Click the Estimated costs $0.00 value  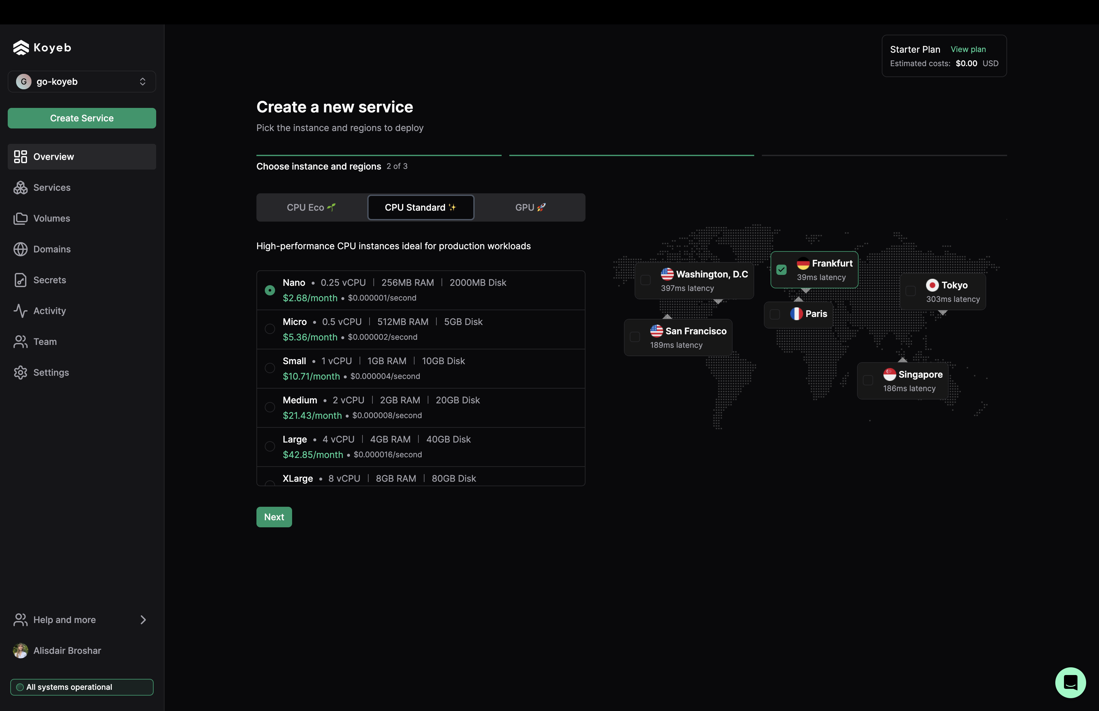click(966, 64)
